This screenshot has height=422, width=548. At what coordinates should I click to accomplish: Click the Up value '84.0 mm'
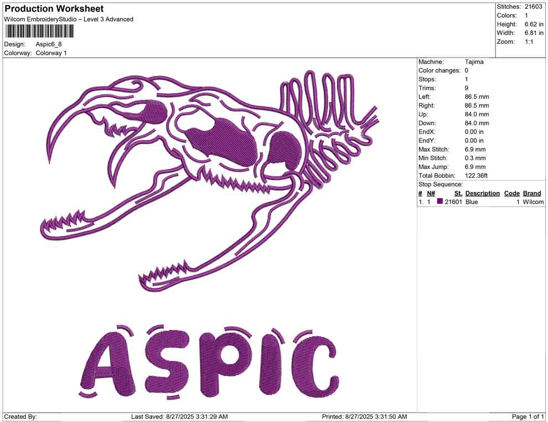pyautogui.click(x=477, y=114)
